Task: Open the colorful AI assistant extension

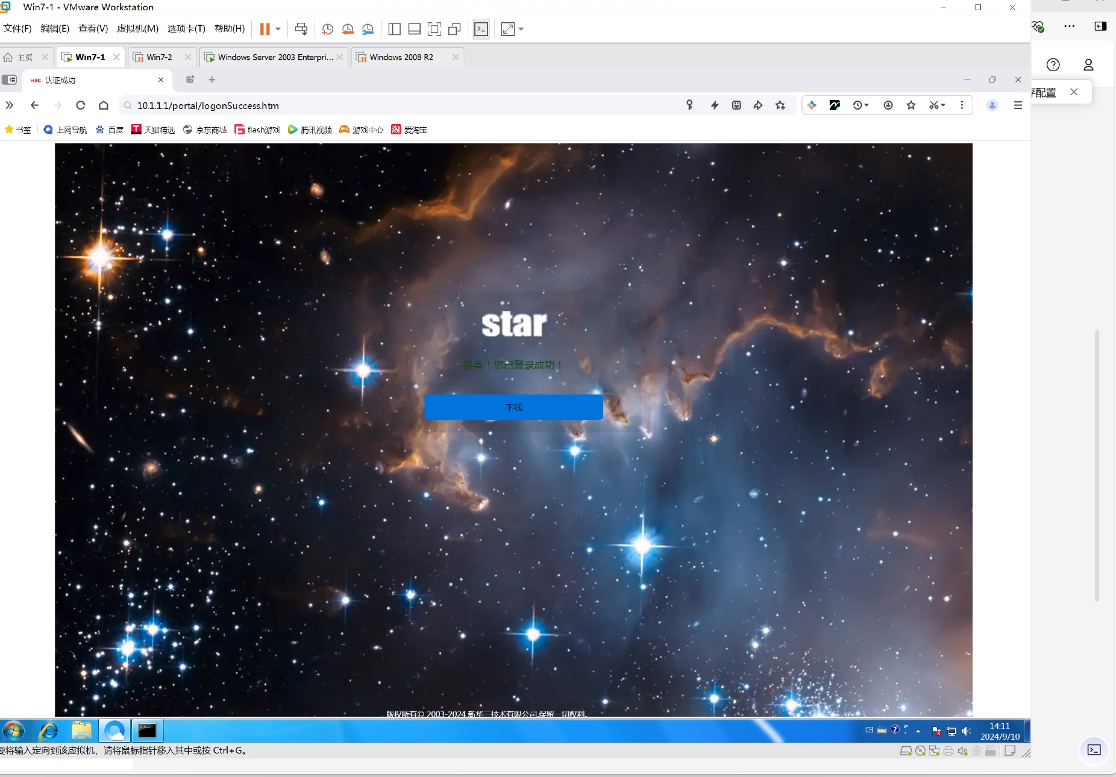Action: pyautogui.click(x=812, y=105)
